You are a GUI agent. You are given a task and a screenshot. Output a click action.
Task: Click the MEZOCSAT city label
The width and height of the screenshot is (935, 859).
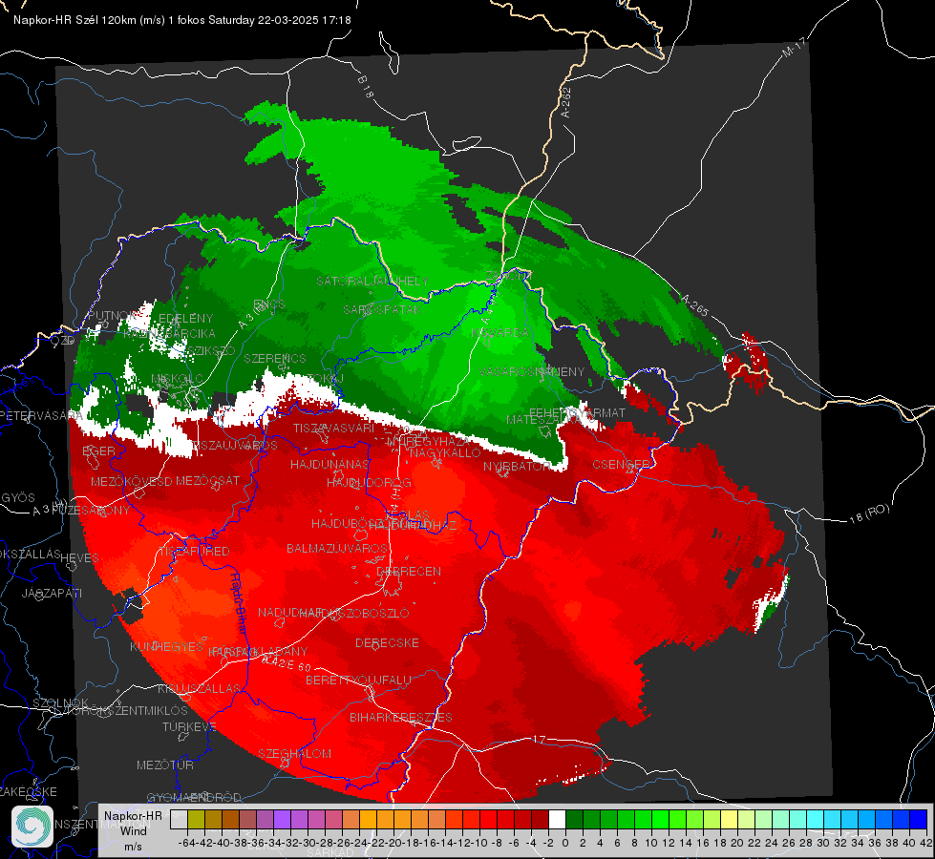207,480
